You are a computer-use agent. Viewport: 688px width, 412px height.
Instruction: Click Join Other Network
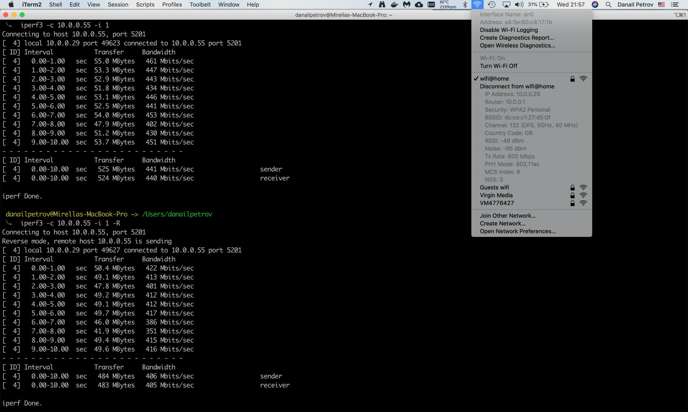coord(508,215)
